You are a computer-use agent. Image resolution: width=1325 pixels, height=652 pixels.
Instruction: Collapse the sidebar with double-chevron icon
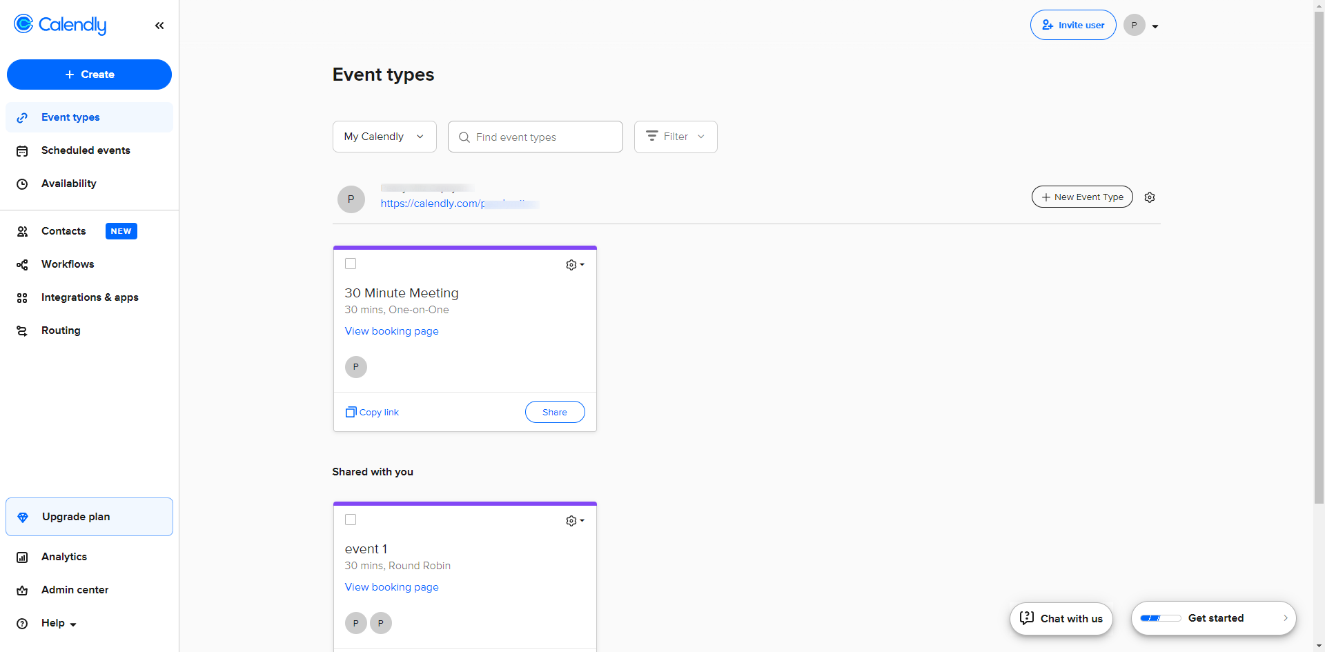[159, 26]
